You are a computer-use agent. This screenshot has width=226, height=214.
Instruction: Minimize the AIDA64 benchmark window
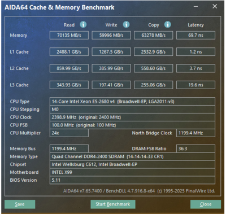coord(196,6)
